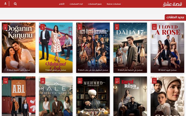Open جميع المسلسلات menu item
This screenshot has height=116, width=186.
(95, 4)
